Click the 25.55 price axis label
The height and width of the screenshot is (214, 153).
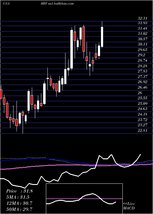point(143,98)
